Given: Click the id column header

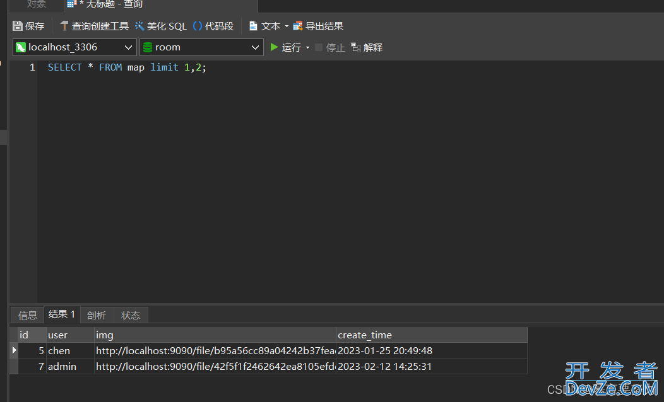Looking at the screenshot, I should 32,335.
